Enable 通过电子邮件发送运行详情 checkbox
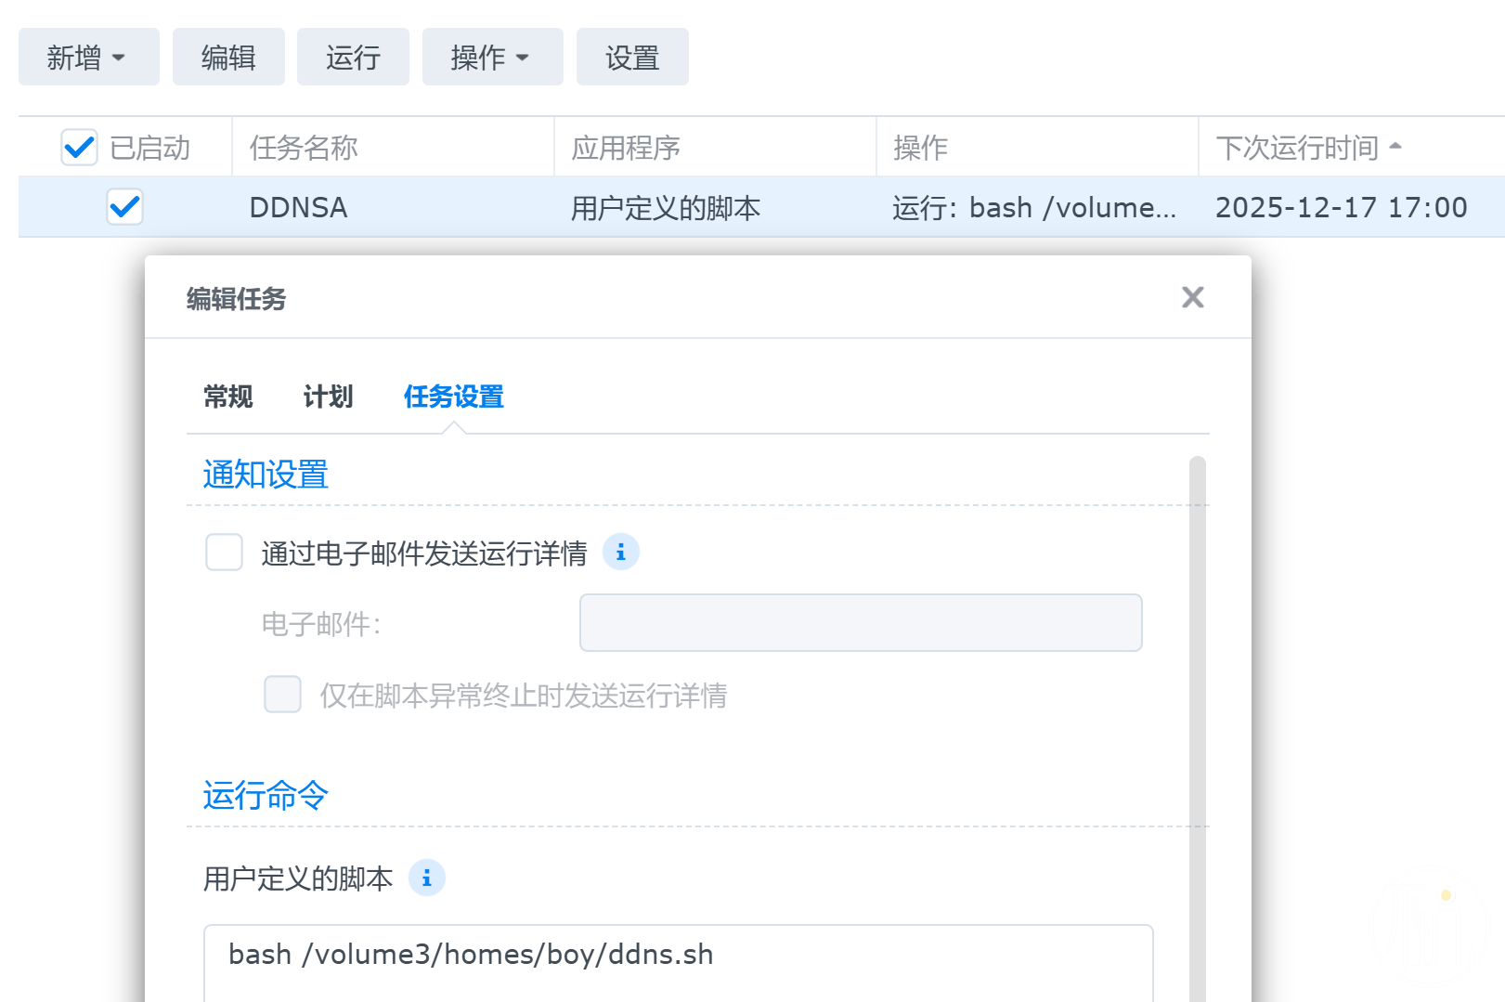 click(224, 553)
